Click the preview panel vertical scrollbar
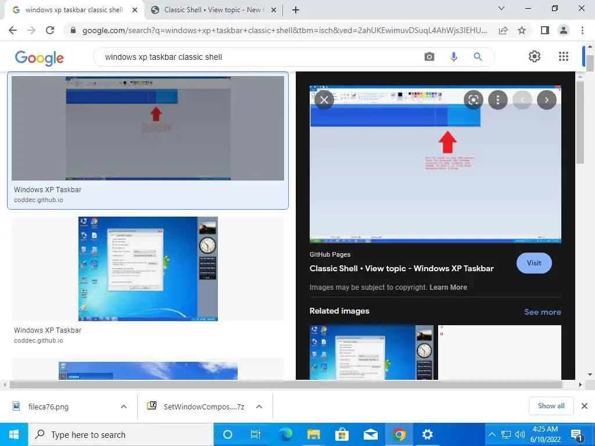The height and width of the screenshot is (446, 595). point(580,123)
